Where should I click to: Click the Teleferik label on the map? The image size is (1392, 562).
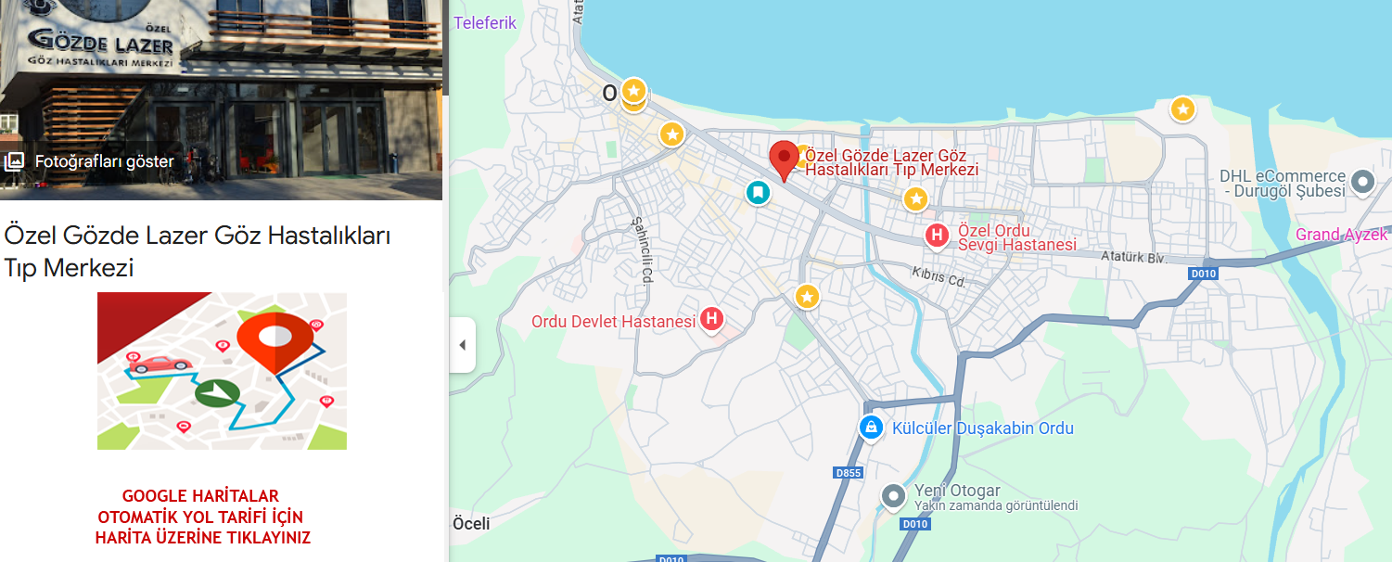(x=485, y=23)
